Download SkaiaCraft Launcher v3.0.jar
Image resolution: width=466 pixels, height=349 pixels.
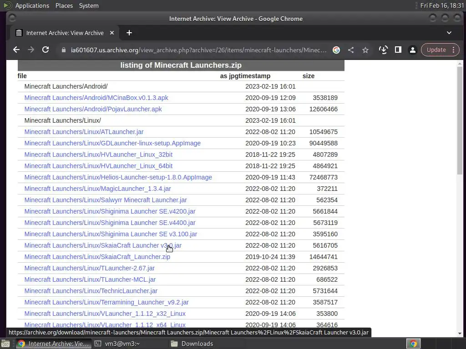103,245
